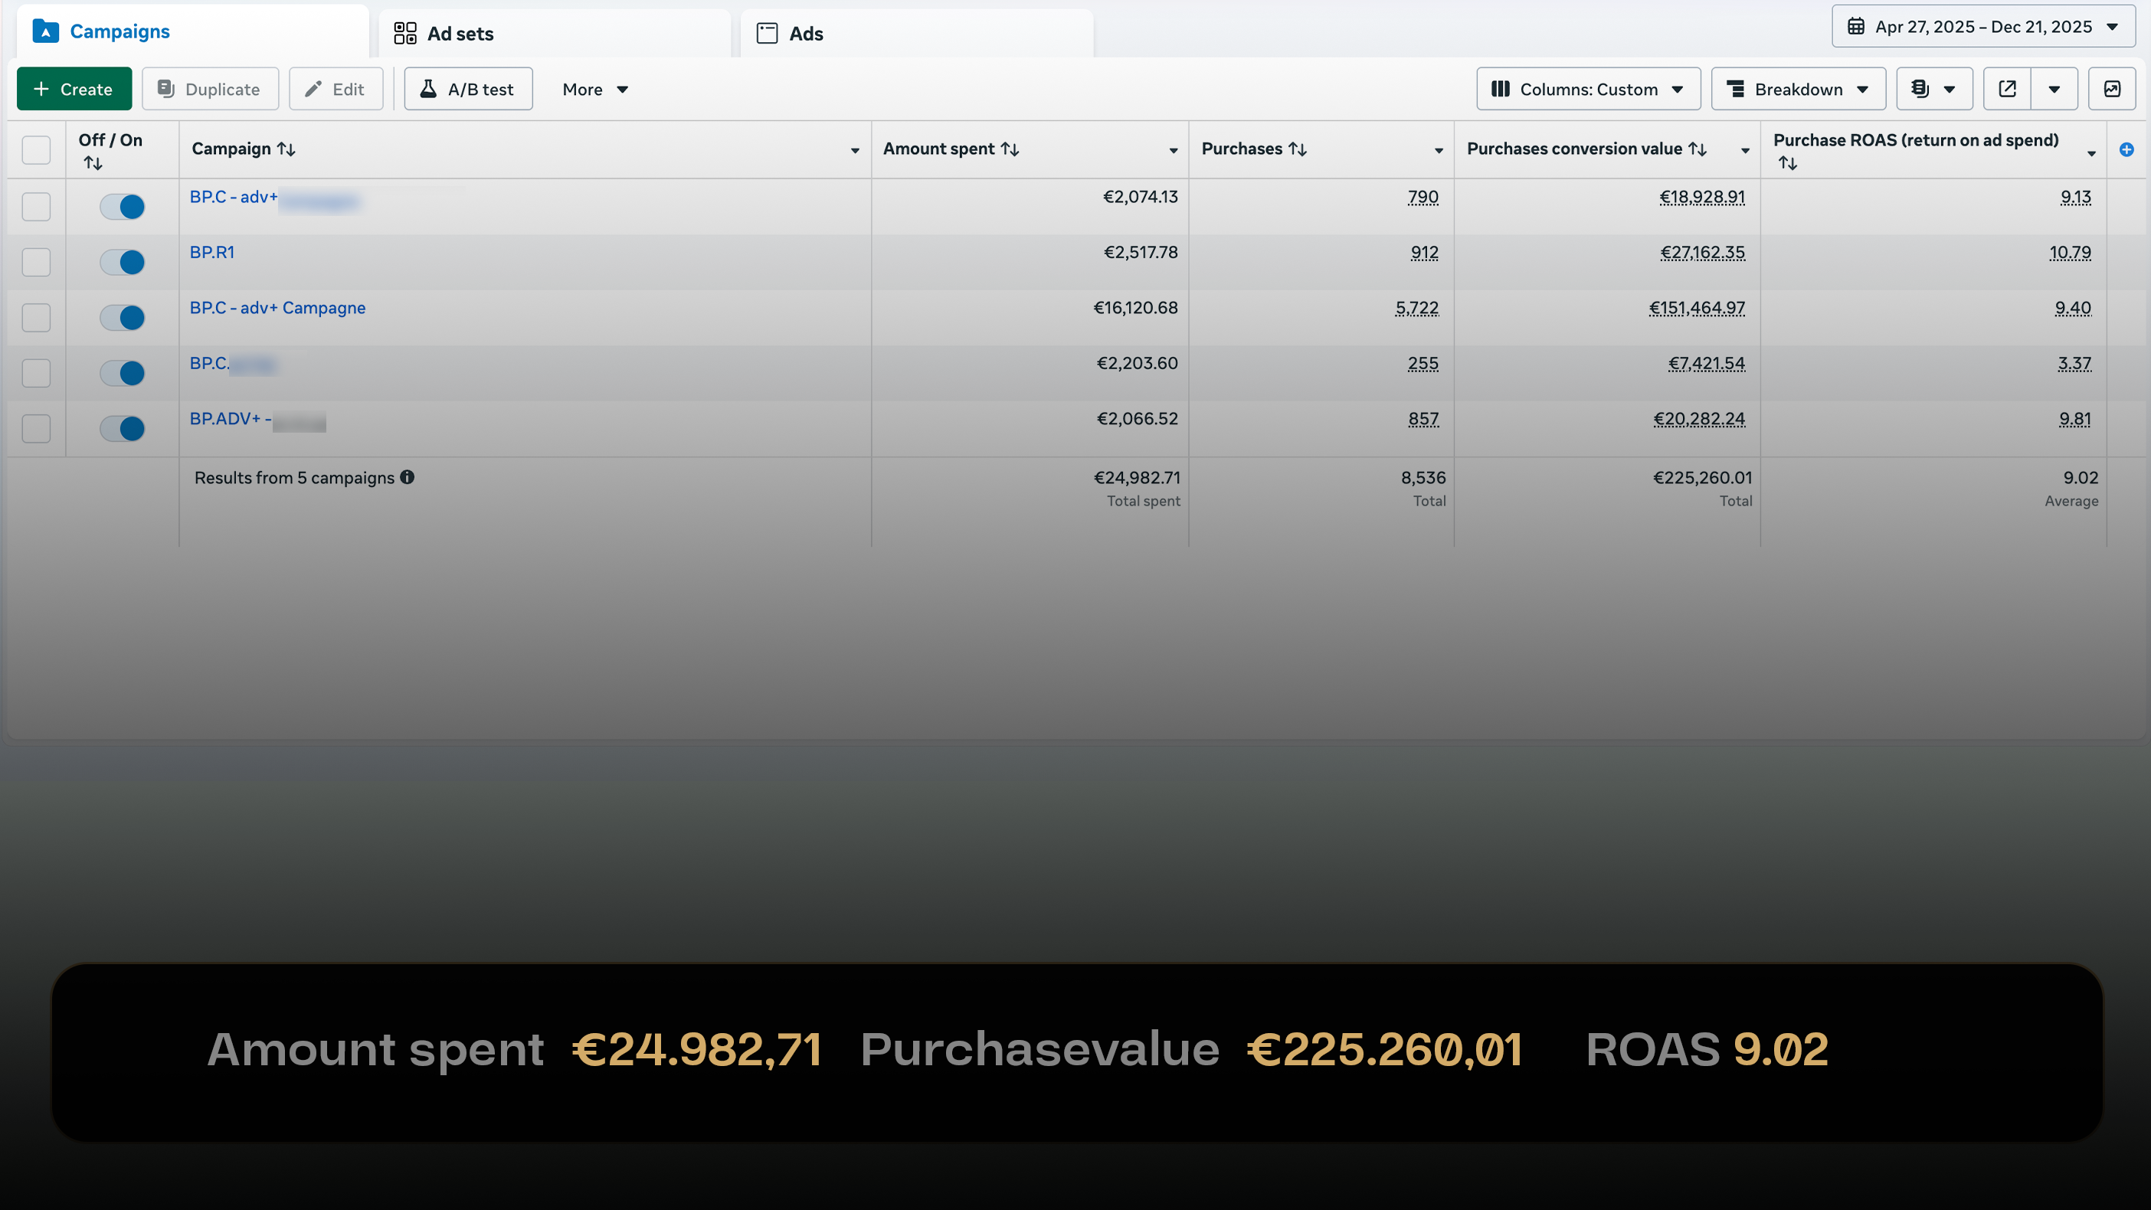2151x1210 pixels.
Task: Switch to the Ad sets tab
Action: [x=460, y=34]
